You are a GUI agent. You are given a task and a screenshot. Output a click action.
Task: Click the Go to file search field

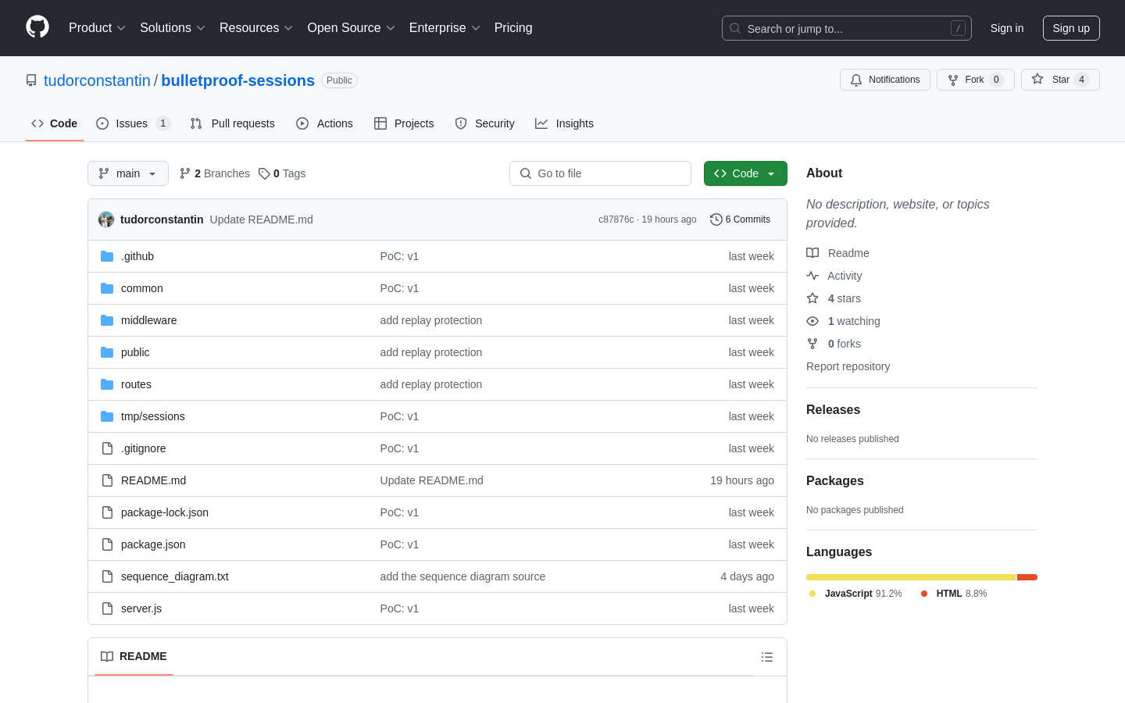(x=600, y=173)
